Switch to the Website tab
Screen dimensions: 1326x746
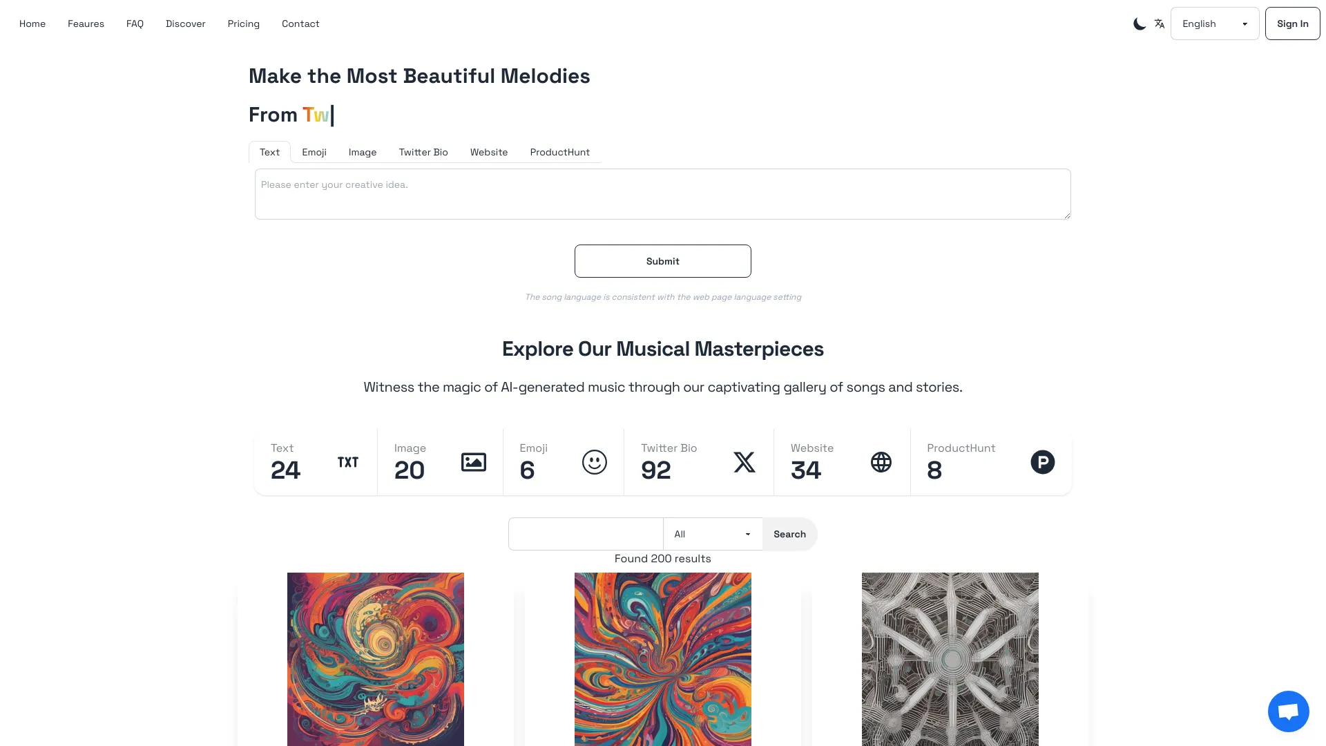[x=489, y=152]
